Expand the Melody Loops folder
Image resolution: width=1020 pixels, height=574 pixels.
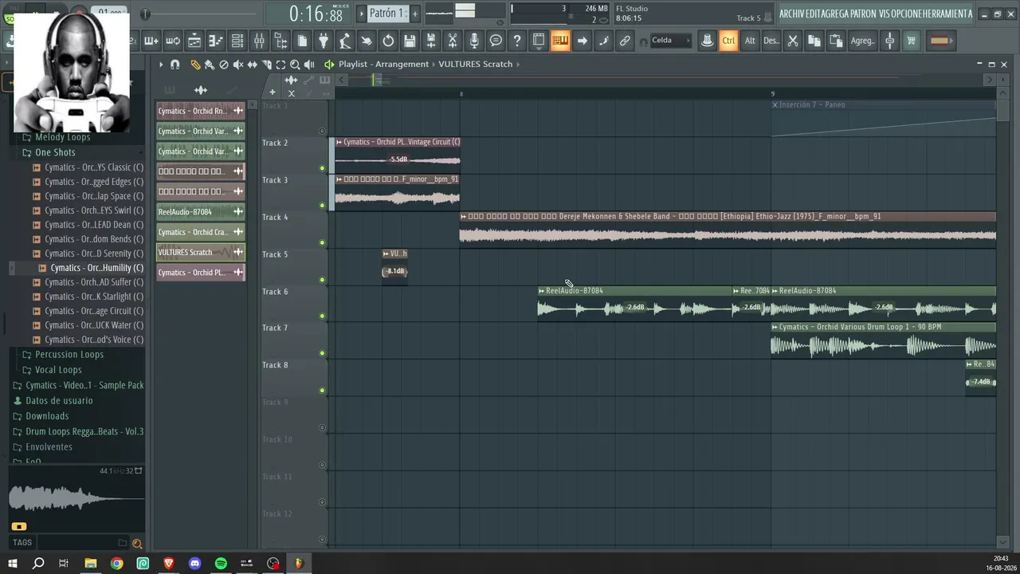tap(62, 137)
